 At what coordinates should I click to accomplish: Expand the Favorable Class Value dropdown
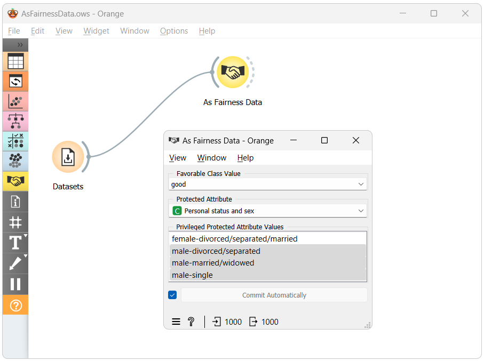[x=268, y=184]
